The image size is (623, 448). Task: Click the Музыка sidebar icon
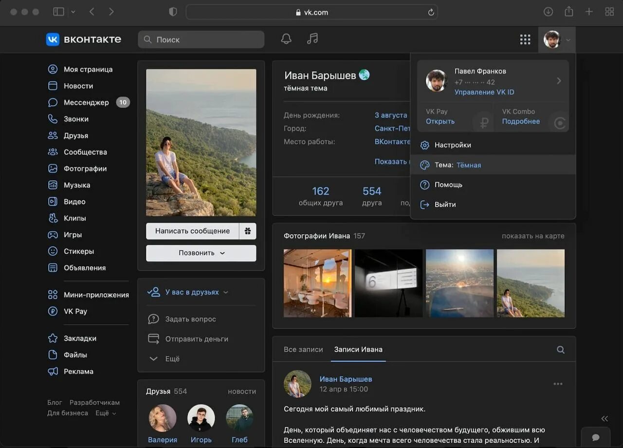point(53,185)
